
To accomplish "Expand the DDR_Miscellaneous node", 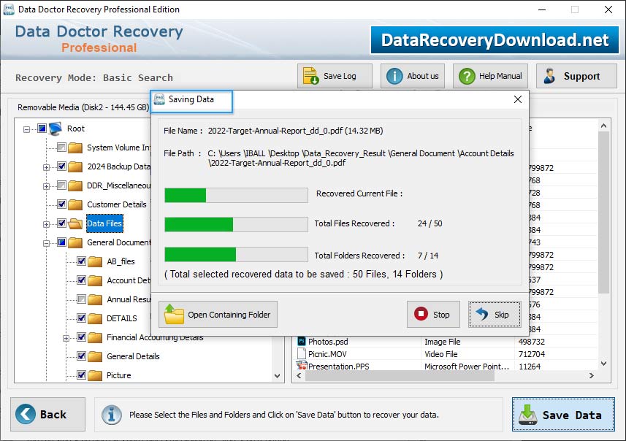I will 46,186.
